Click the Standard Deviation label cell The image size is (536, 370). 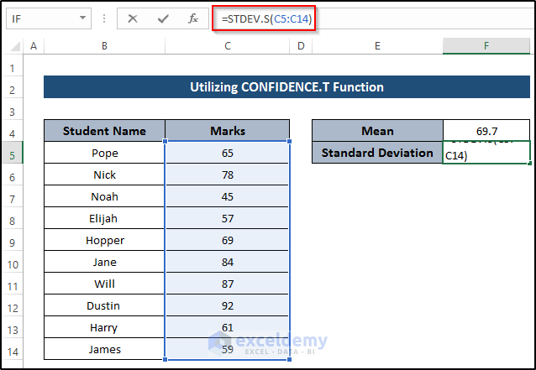[377, 153]
